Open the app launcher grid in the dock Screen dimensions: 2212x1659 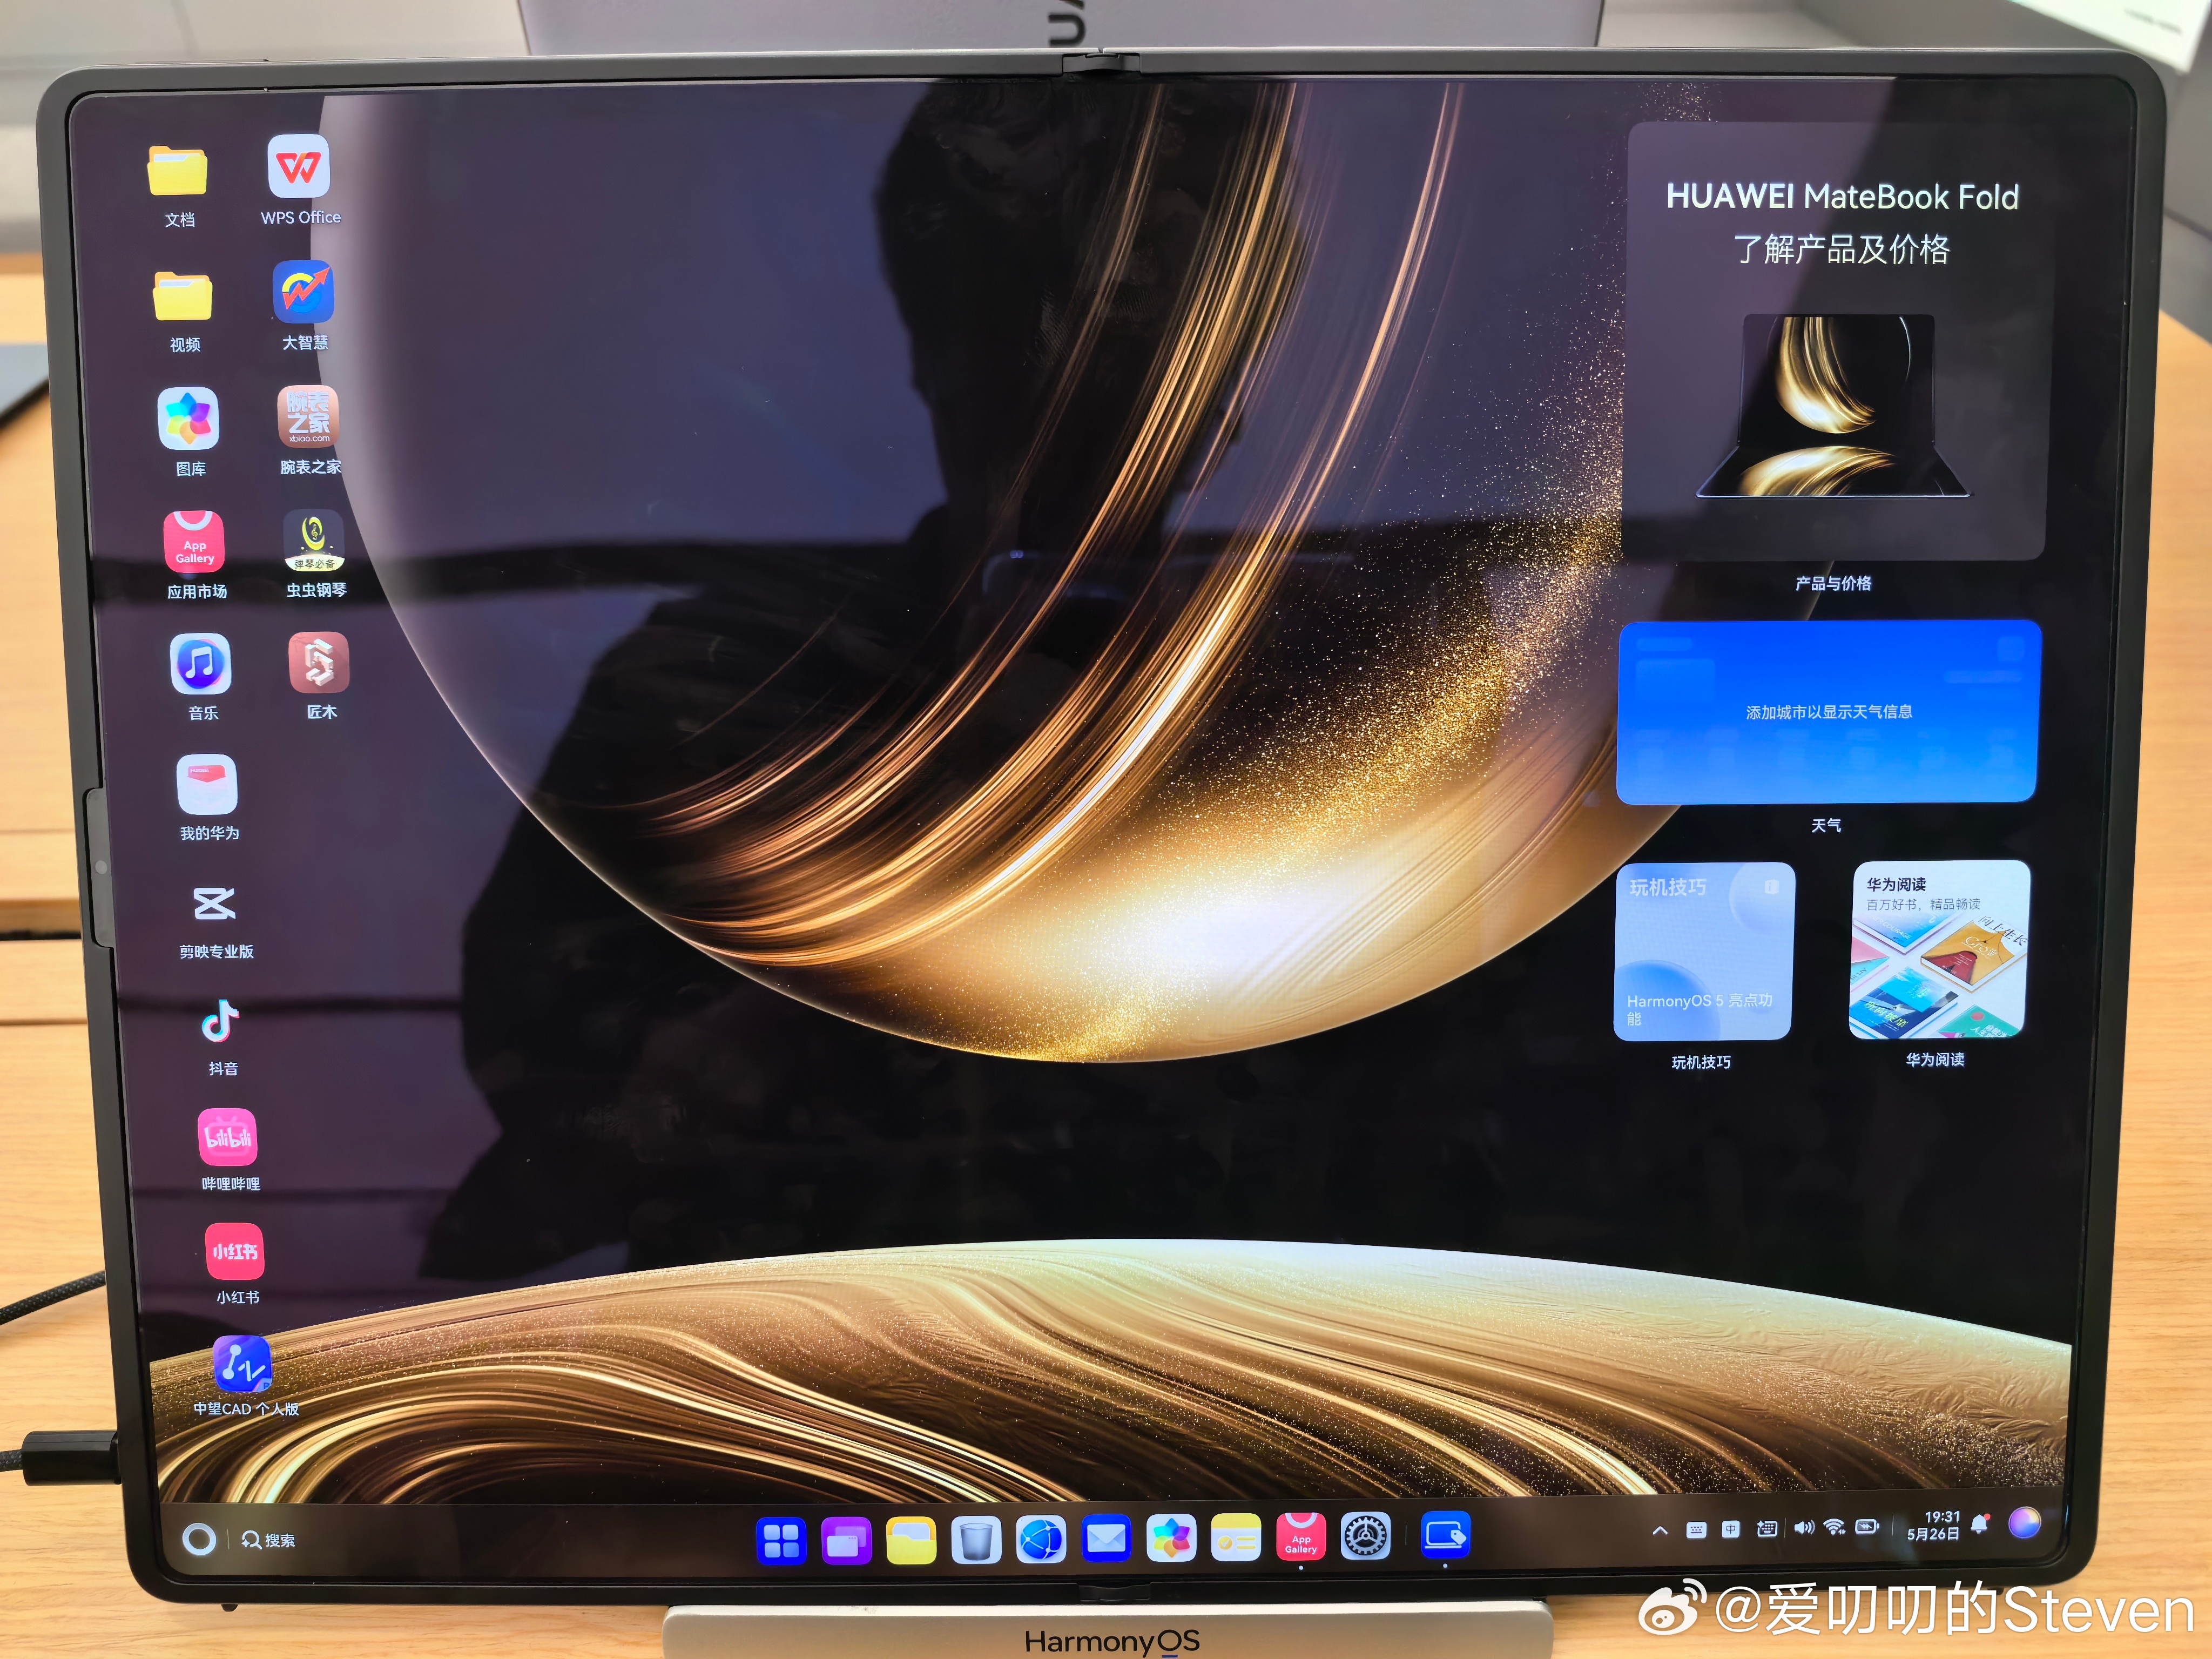pyautogui.click(x=781, y=1540)
